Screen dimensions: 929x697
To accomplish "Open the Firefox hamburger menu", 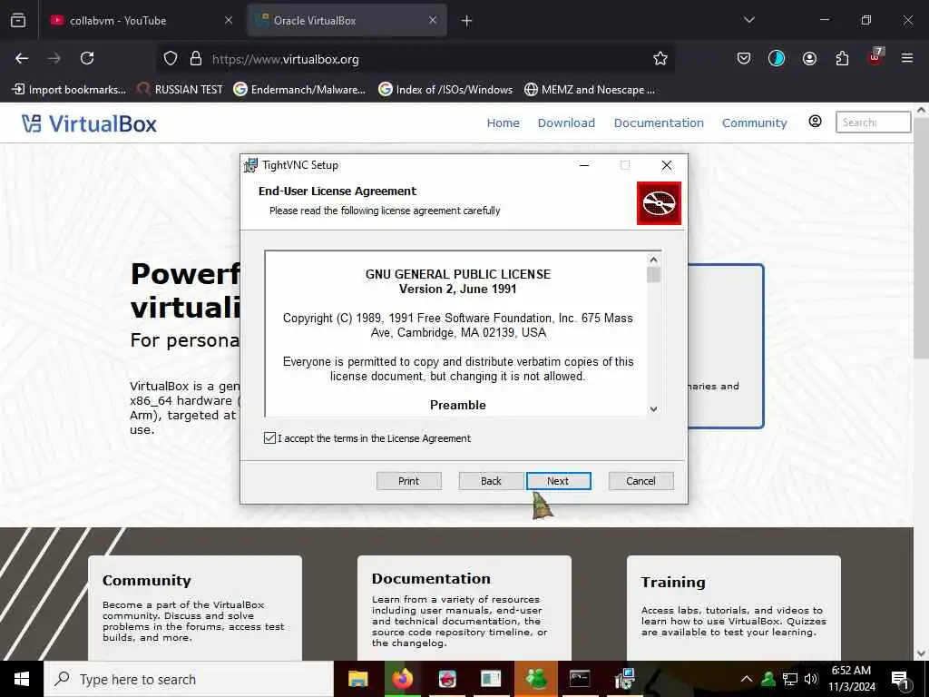I will (907, 58).
